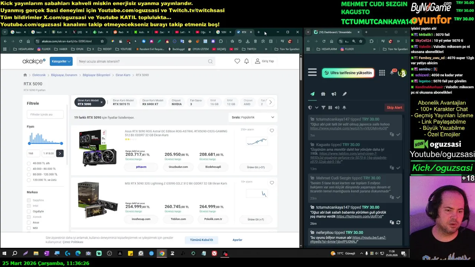The height and width of the screenshot is (267, 475).
Task: Check the Gigabyte brand filter
Action: (x=29, y=211)
